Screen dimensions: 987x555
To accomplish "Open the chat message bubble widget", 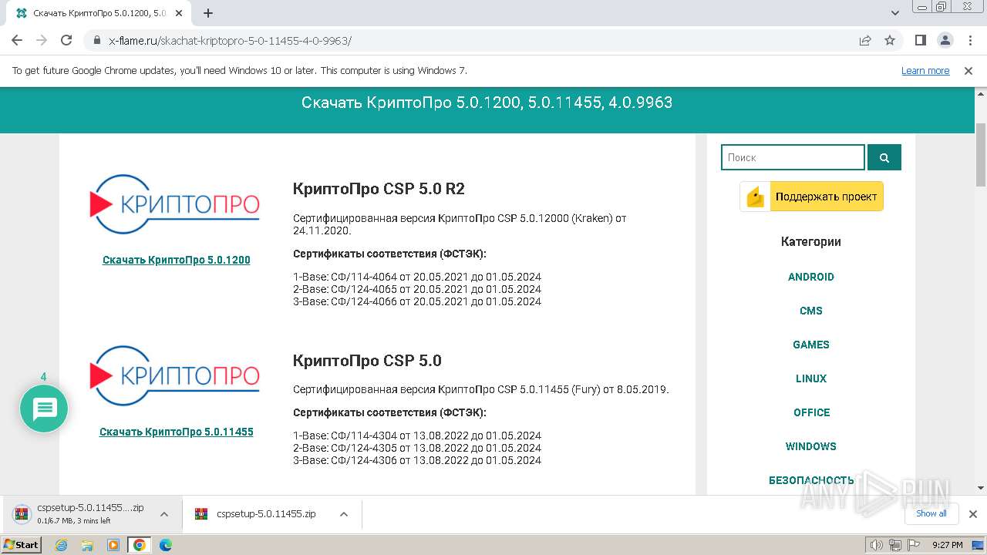I will tap(44, 409).
